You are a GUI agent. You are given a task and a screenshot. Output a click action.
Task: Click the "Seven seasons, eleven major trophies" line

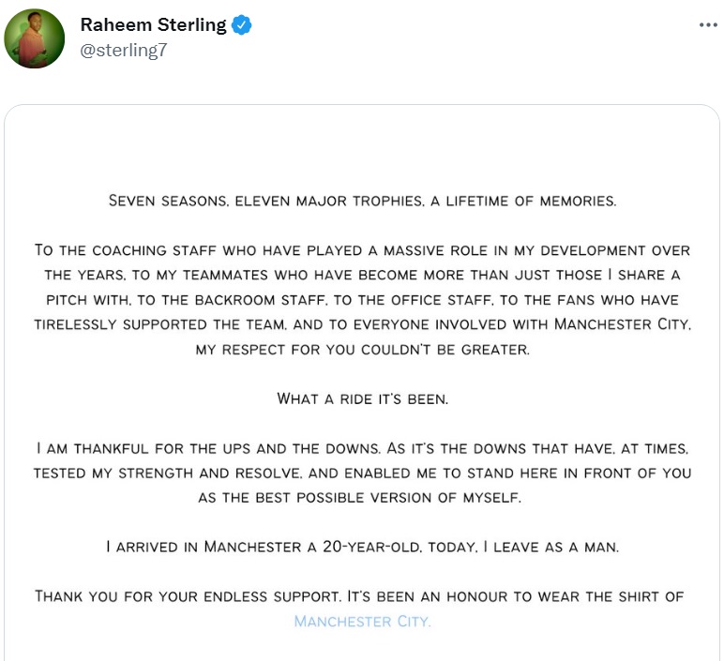click(x=362, y=201)
